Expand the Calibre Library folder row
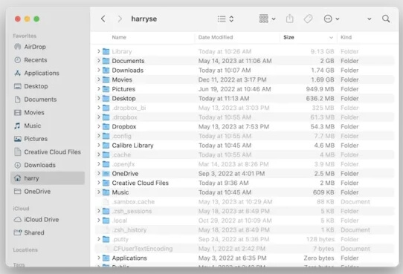 pos(99,146)
